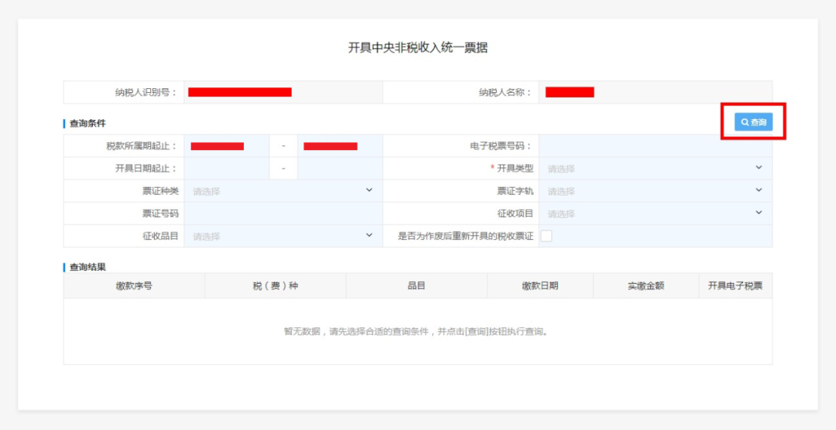The width and height of the screenshot is (836, 430).
Task: Click the 纳税人识别号 field
Action: click(x=283, y=92)
